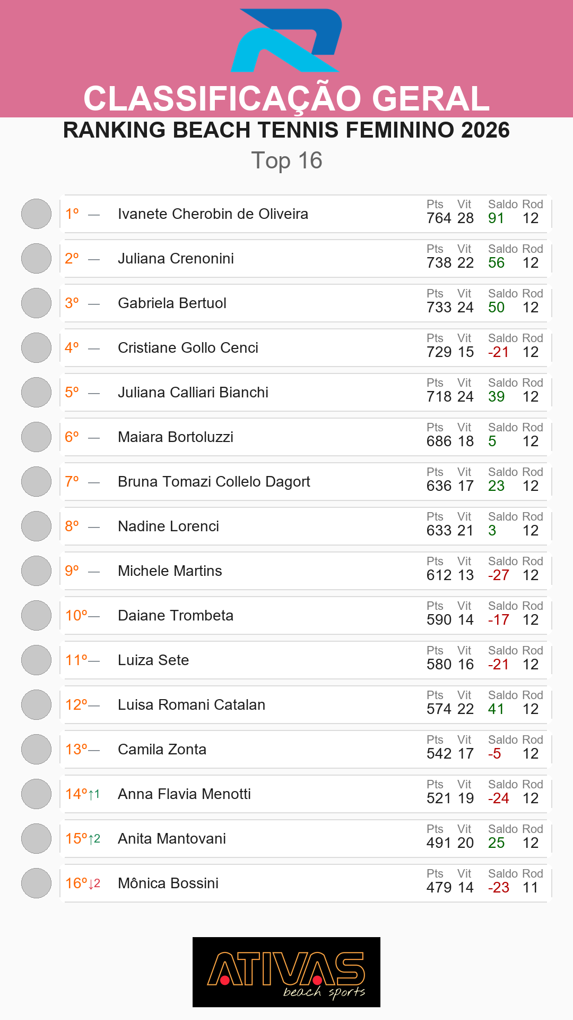The image size is (573, 1020).
Task: Click Luisa Romani Catalan's saldo 41
Action: point(496,709)
